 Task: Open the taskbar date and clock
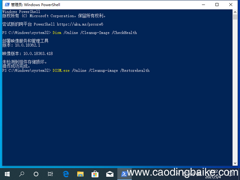tap(218, 174)
